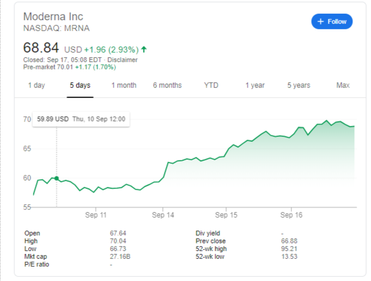Click the 52-wk high value 95.21

289,249
